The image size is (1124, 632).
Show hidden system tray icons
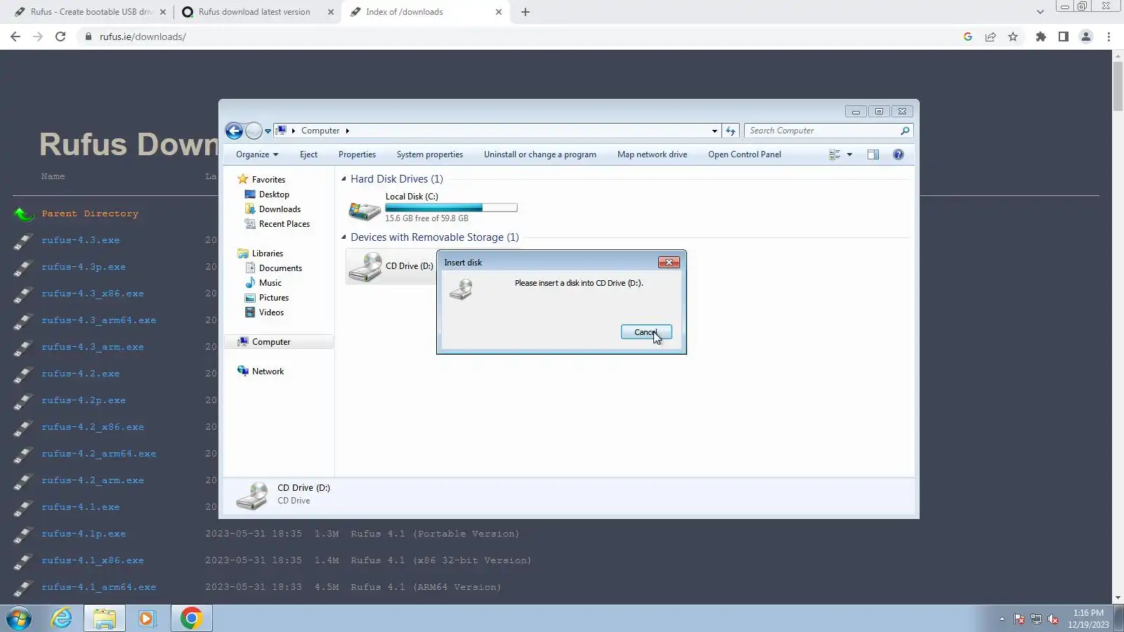point(1002,619)
